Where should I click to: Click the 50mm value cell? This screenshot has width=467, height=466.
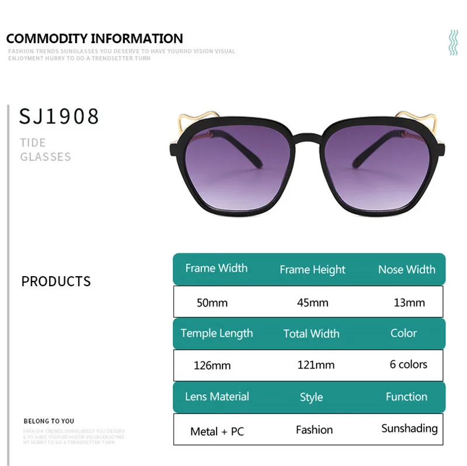point(212,303)
